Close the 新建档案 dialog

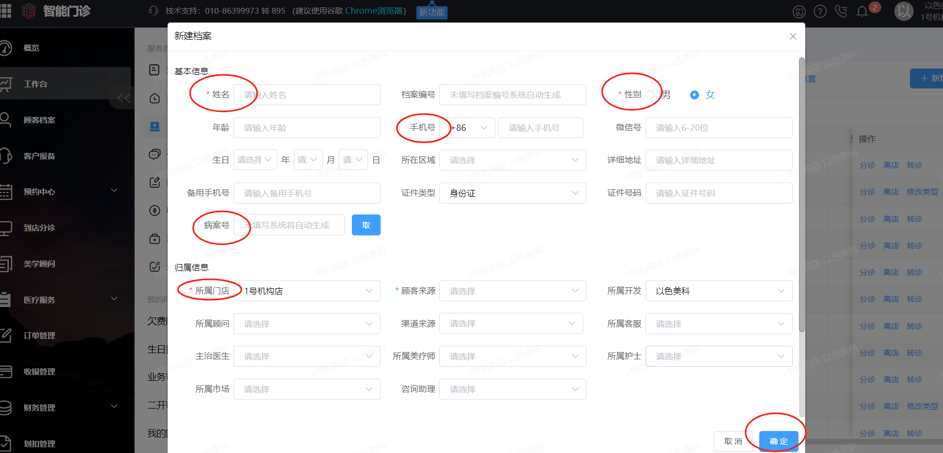pyautogui.click(x=793, y=36)
